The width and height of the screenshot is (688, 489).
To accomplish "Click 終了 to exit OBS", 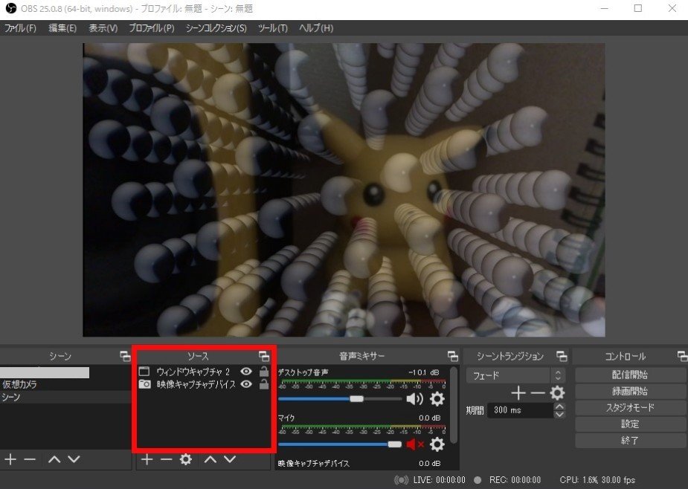I will coord(630,440).
